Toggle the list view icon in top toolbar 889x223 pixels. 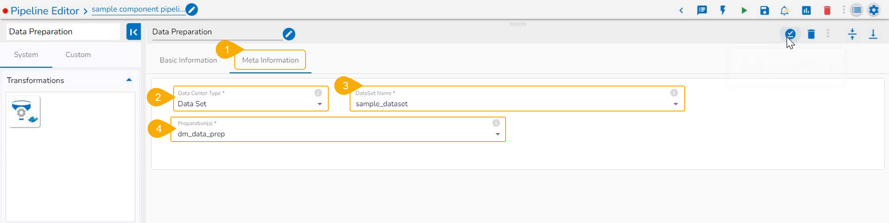coord(857,10)
